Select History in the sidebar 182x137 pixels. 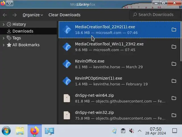coord(19,24)
